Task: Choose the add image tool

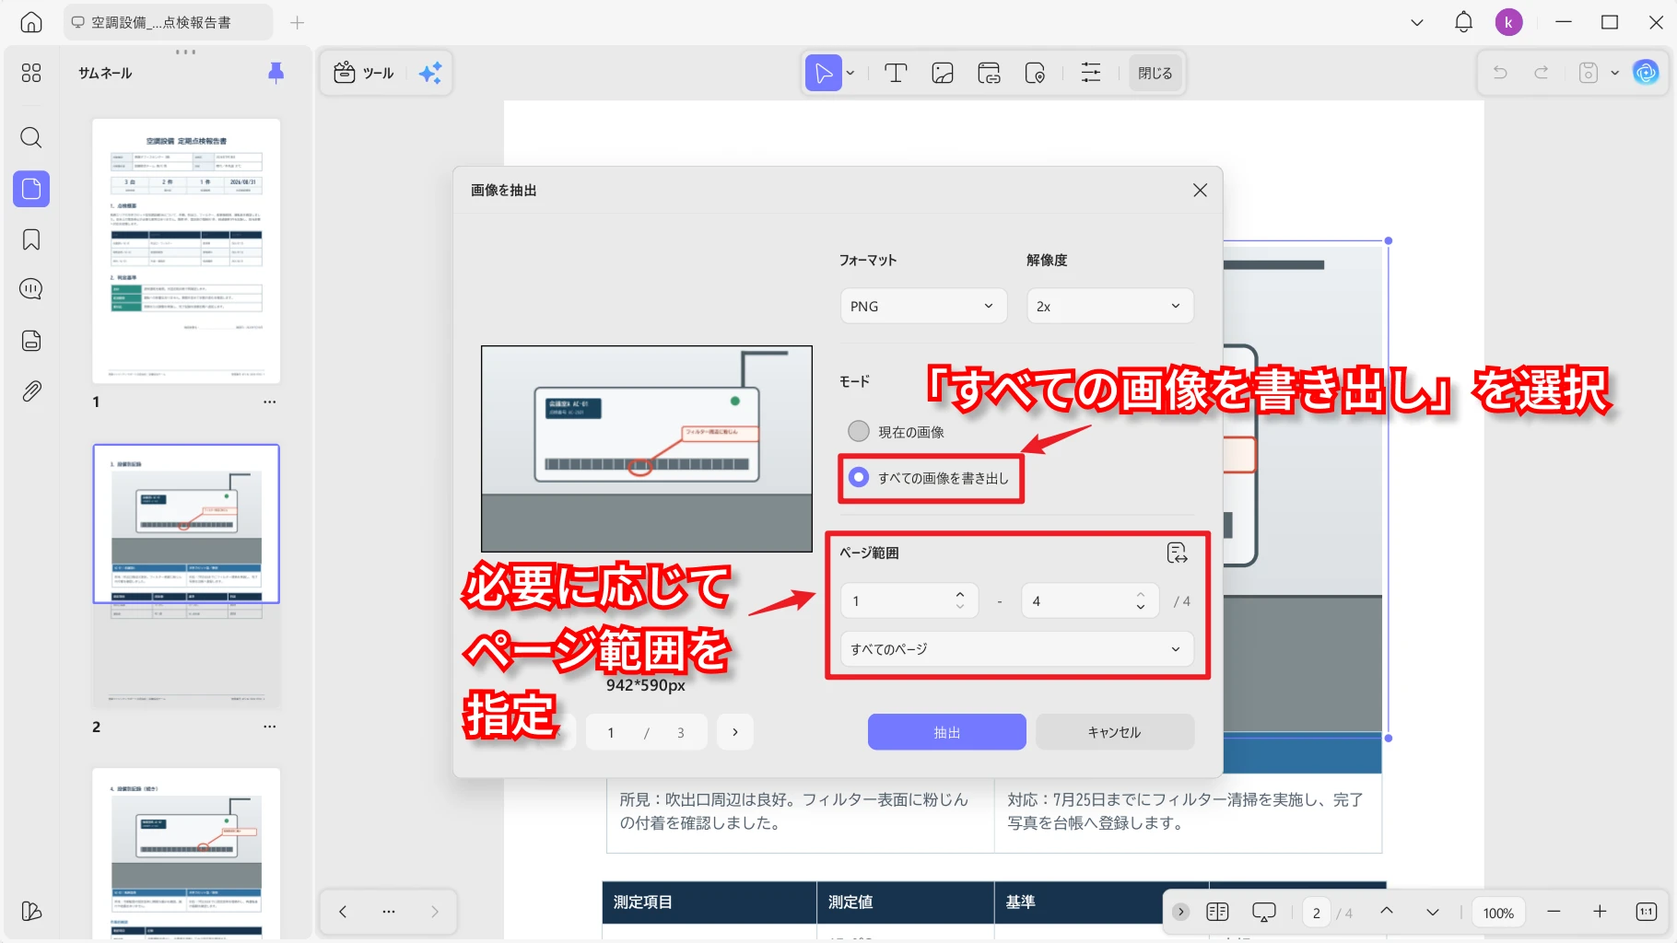Action: pyautogui.click(x=943, y=73)
